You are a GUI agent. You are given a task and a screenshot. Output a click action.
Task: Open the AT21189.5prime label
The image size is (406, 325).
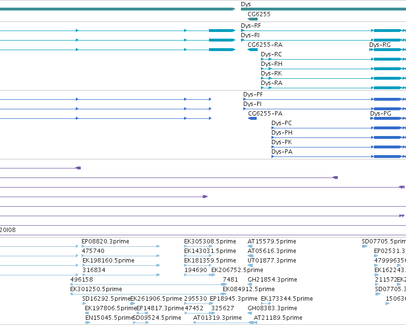(278, 318)
